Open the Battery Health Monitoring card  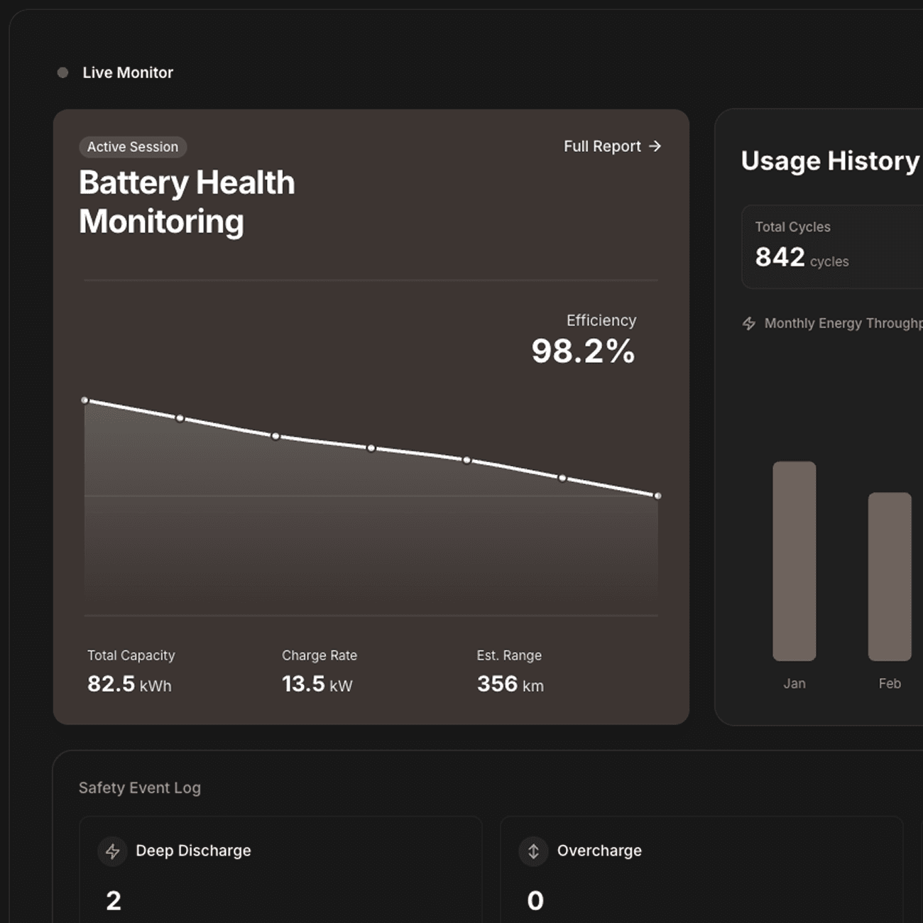point(186,202)
